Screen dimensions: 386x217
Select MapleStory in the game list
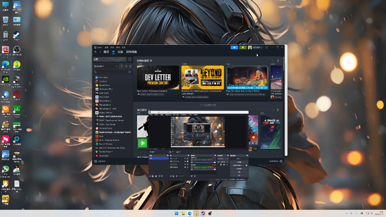pos(104,85)
